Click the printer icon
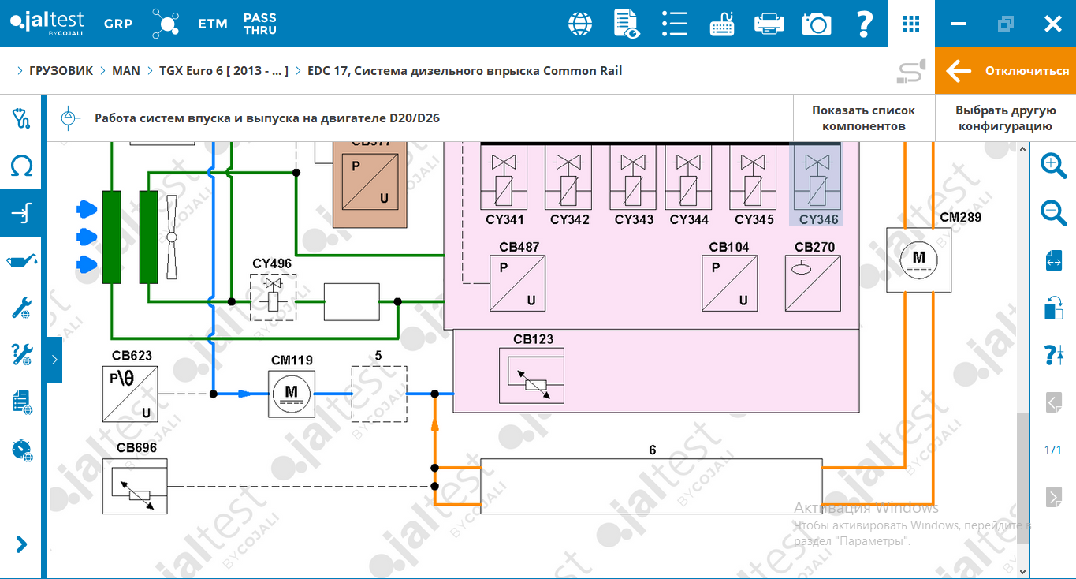The height and width of the screenshot is (579, 1076). click(769, 24)
